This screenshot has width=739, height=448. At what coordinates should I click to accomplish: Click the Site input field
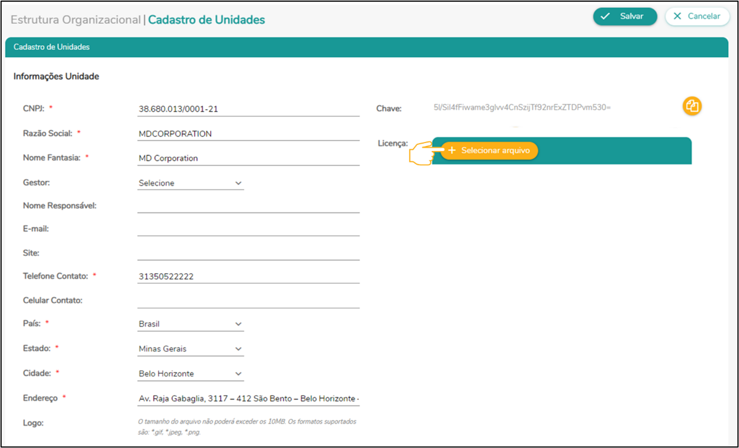coord(249,253)
